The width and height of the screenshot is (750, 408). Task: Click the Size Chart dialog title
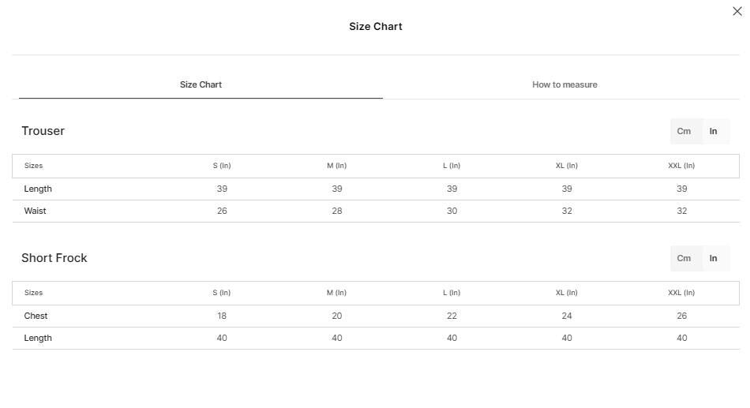pos(376,27)
